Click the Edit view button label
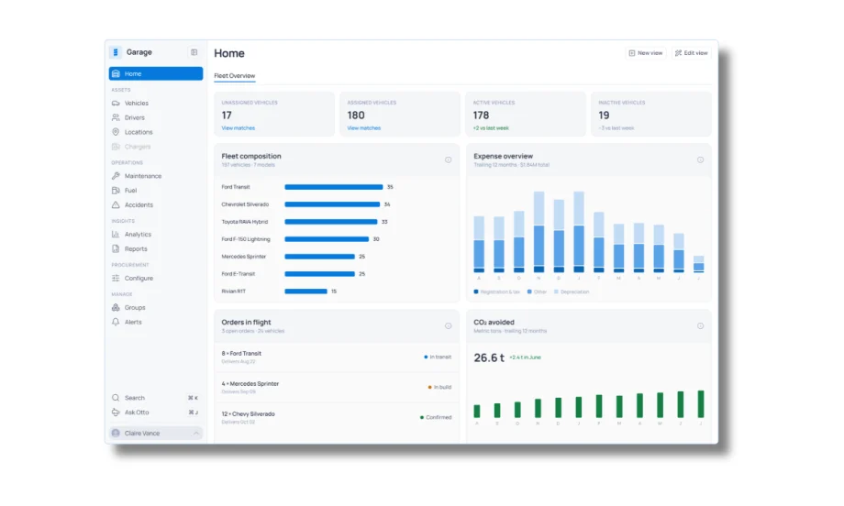The width and height of the screenshot is (844, 506). (x=695, y=53)
